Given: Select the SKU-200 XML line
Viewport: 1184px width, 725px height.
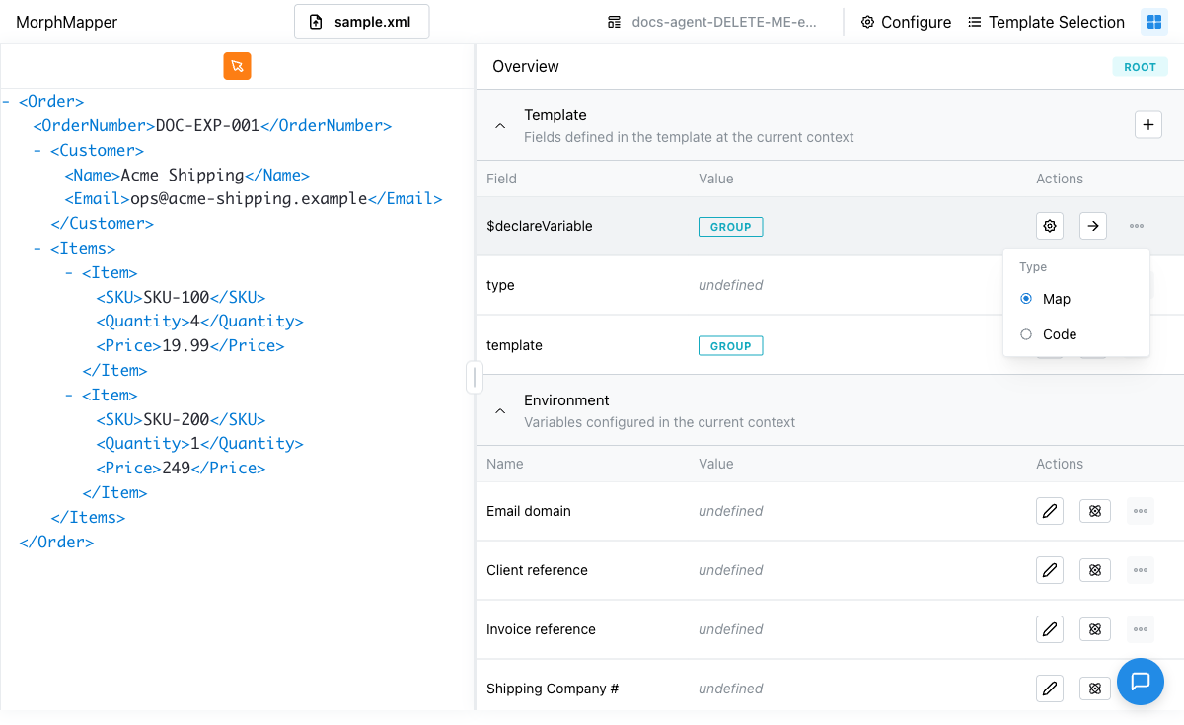Looking at the screenshot, I should tap(182, 419).
